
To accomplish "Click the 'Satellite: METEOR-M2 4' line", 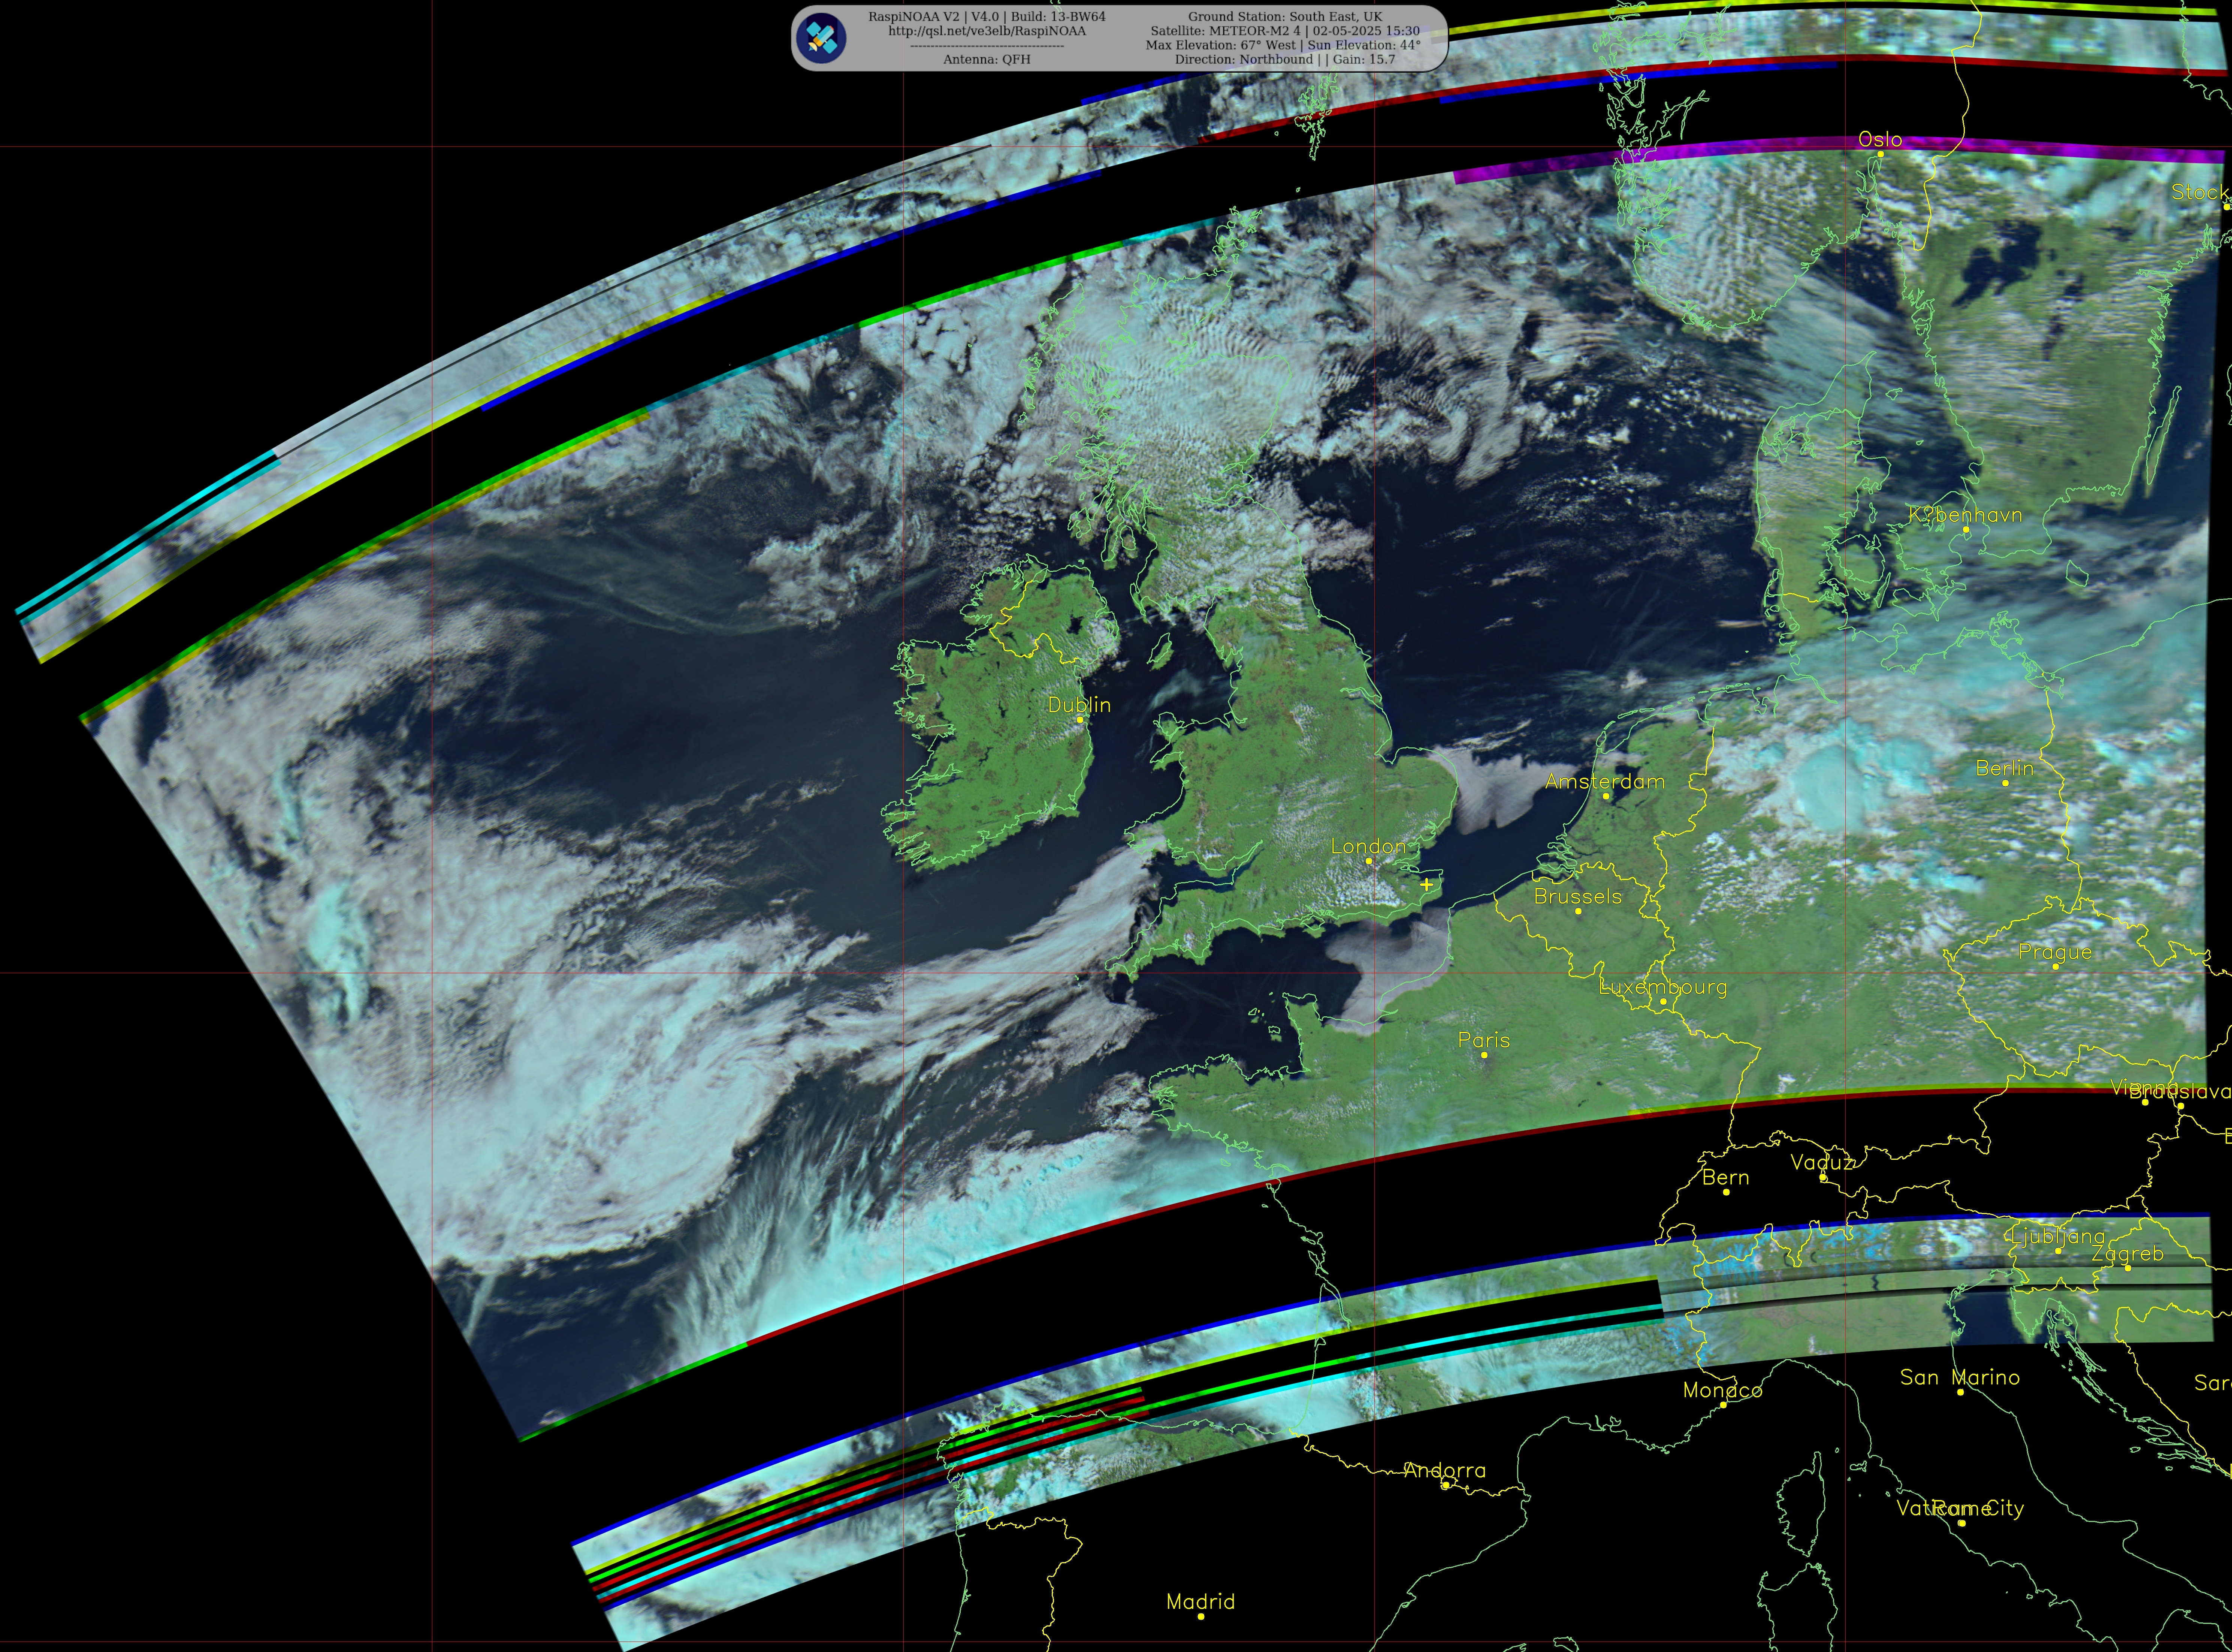I will [1285, 31].
